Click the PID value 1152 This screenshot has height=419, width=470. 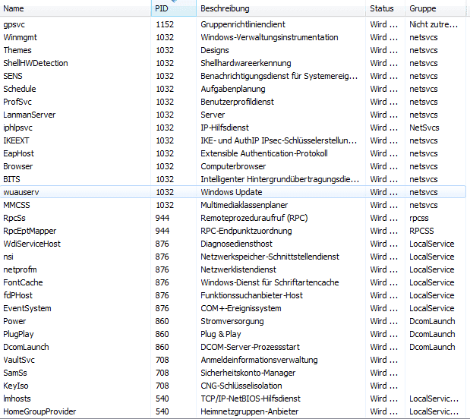pyautogui.click(x=165, y=24)
